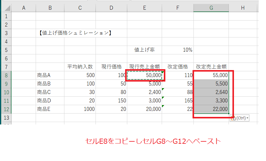266x161 pixels.
Task: Select column A header
Action: (24, 8)
